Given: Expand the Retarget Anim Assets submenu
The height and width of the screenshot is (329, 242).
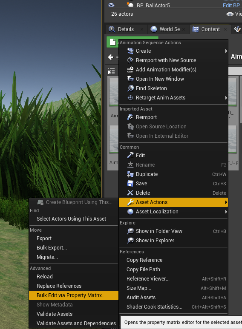Looking at the screenshot, I should pos(226,98).
